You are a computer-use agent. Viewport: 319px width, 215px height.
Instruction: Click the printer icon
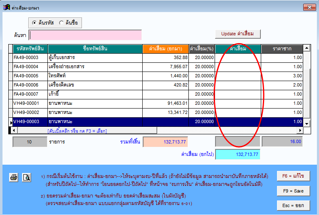click(x=14, y=178)
